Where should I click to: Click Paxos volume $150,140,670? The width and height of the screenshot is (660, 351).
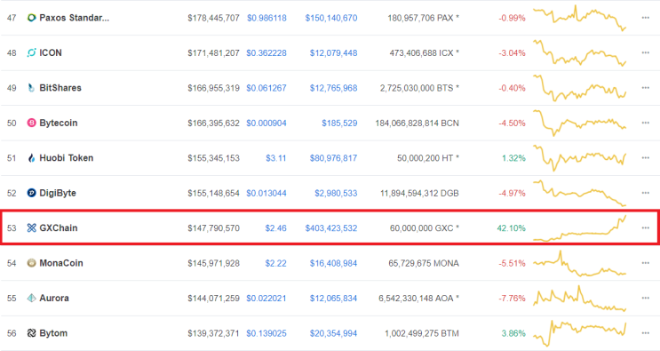click(331, 18)
